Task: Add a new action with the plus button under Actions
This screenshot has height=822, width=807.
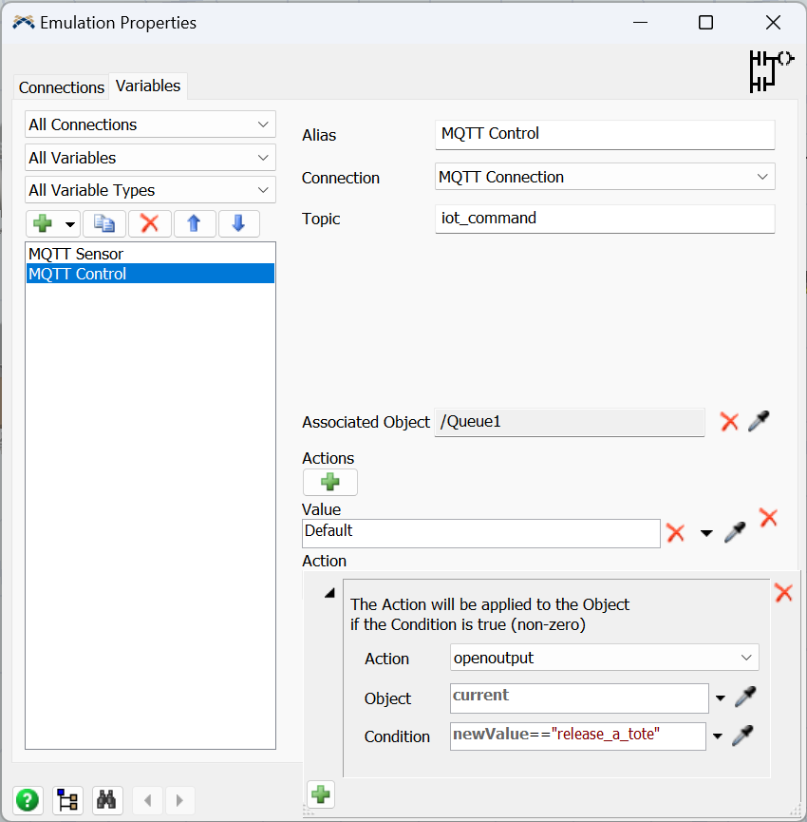Action: click(x=329, y=482)
